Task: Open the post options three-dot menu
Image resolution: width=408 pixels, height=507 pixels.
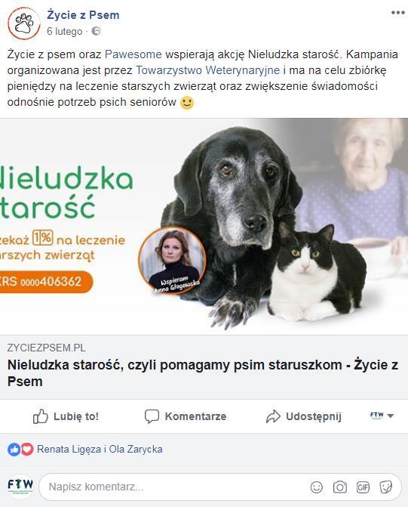Action: pyautogui.click(x=397, y=13)
